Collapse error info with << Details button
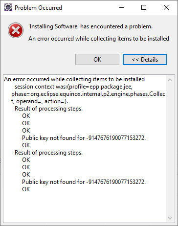 (x=145, y=60)
